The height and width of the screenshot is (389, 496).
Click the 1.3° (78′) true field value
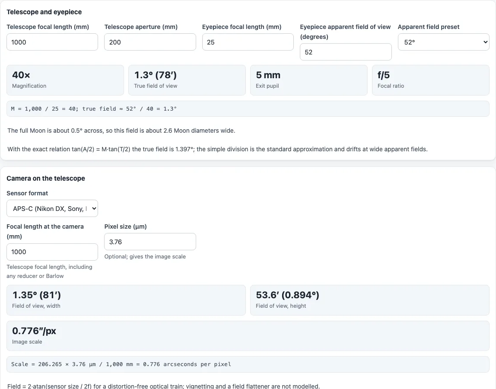tap(155, 75)
